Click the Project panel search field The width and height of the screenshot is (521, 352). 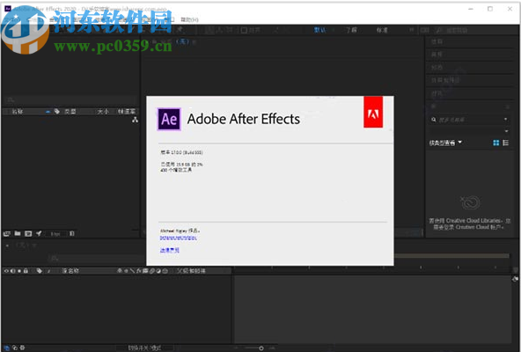(x=70, y=99)
